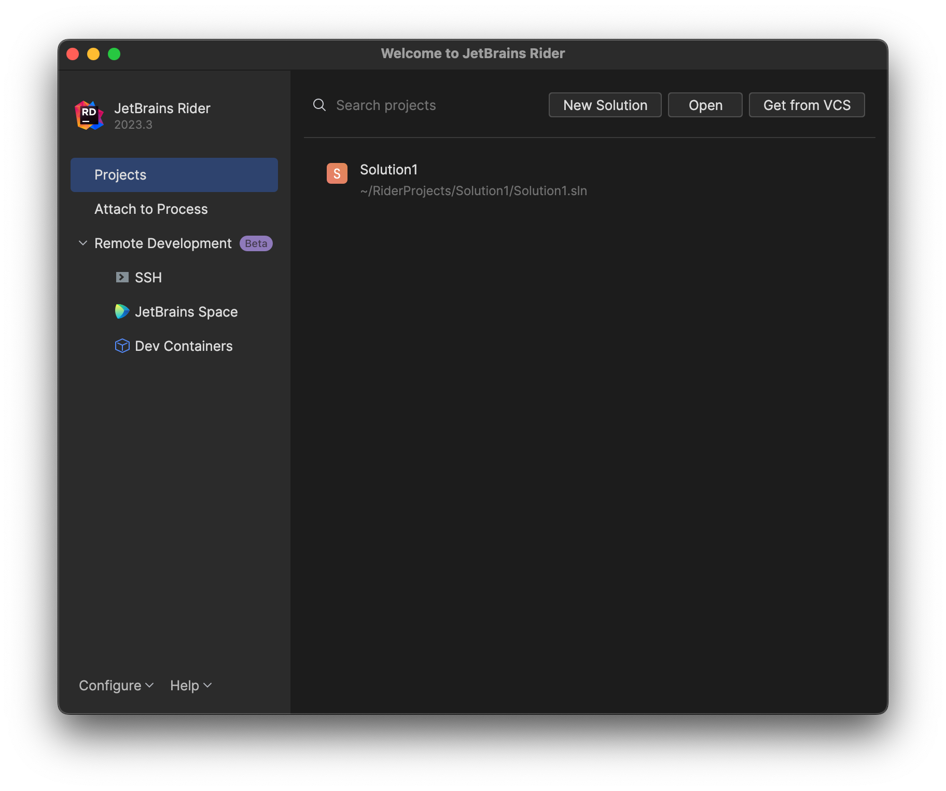Click the 2023.3 version text
This screenshot has width=946, height=791.
pos(133,125)
